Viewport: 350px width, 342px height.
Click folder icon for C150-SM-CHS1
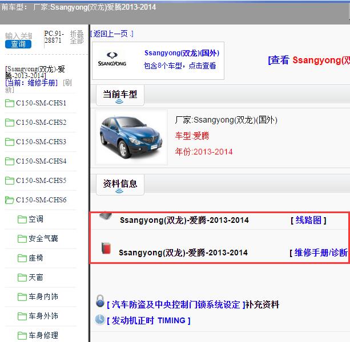10,103
